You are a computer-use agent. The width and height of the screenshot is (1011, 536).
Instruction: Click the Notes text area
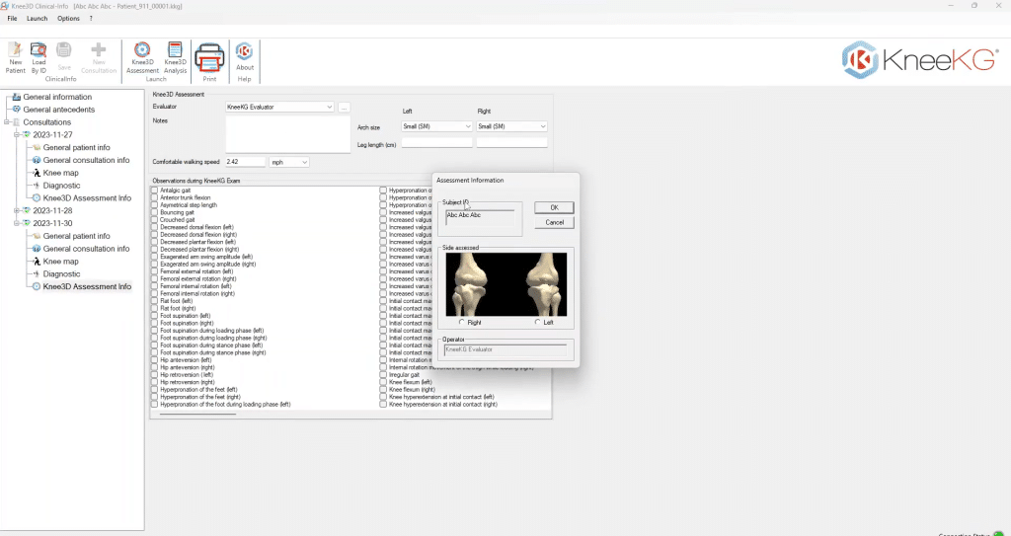(287, 135)
